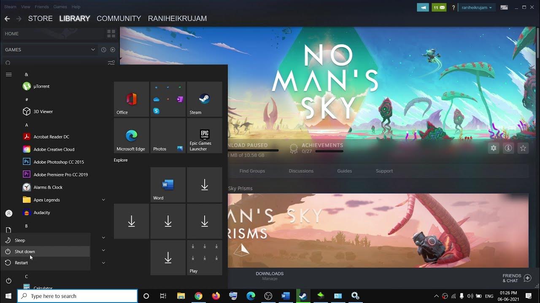Screen dimensions: 540x303
Task: Switch to the COMMUNITY tab
Action: click(119, 19)
